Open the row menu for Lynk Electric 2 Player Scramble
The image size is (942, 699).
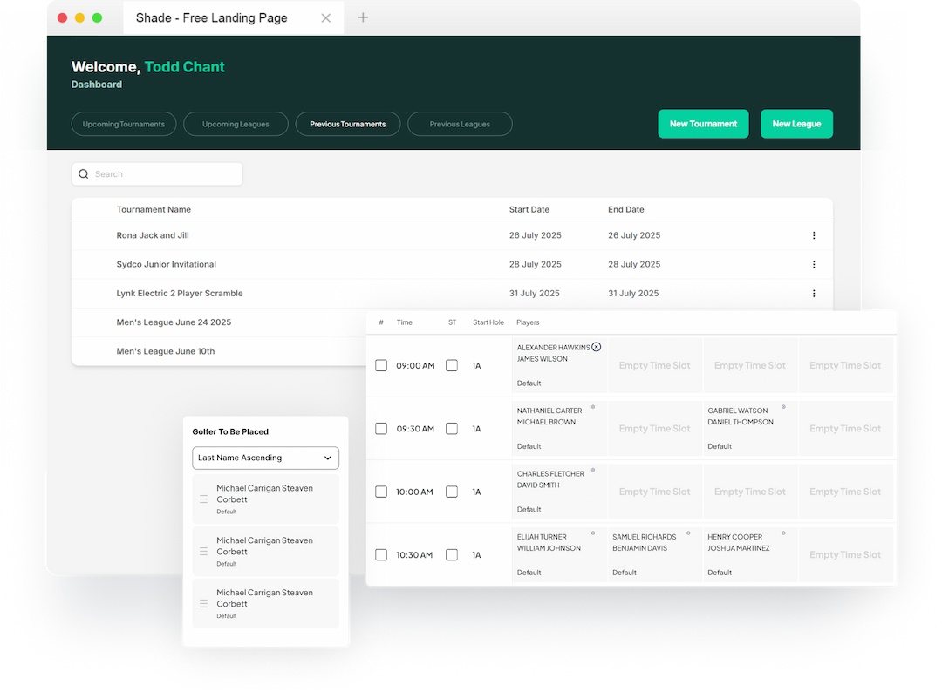(x=814, y=293)
